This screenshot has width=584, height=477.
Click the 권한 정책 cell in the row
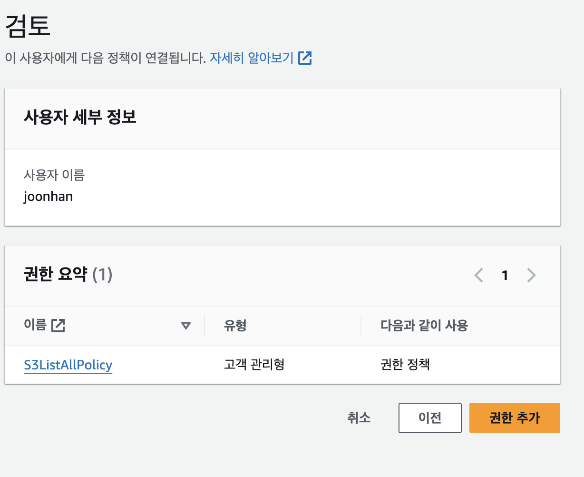405,365
